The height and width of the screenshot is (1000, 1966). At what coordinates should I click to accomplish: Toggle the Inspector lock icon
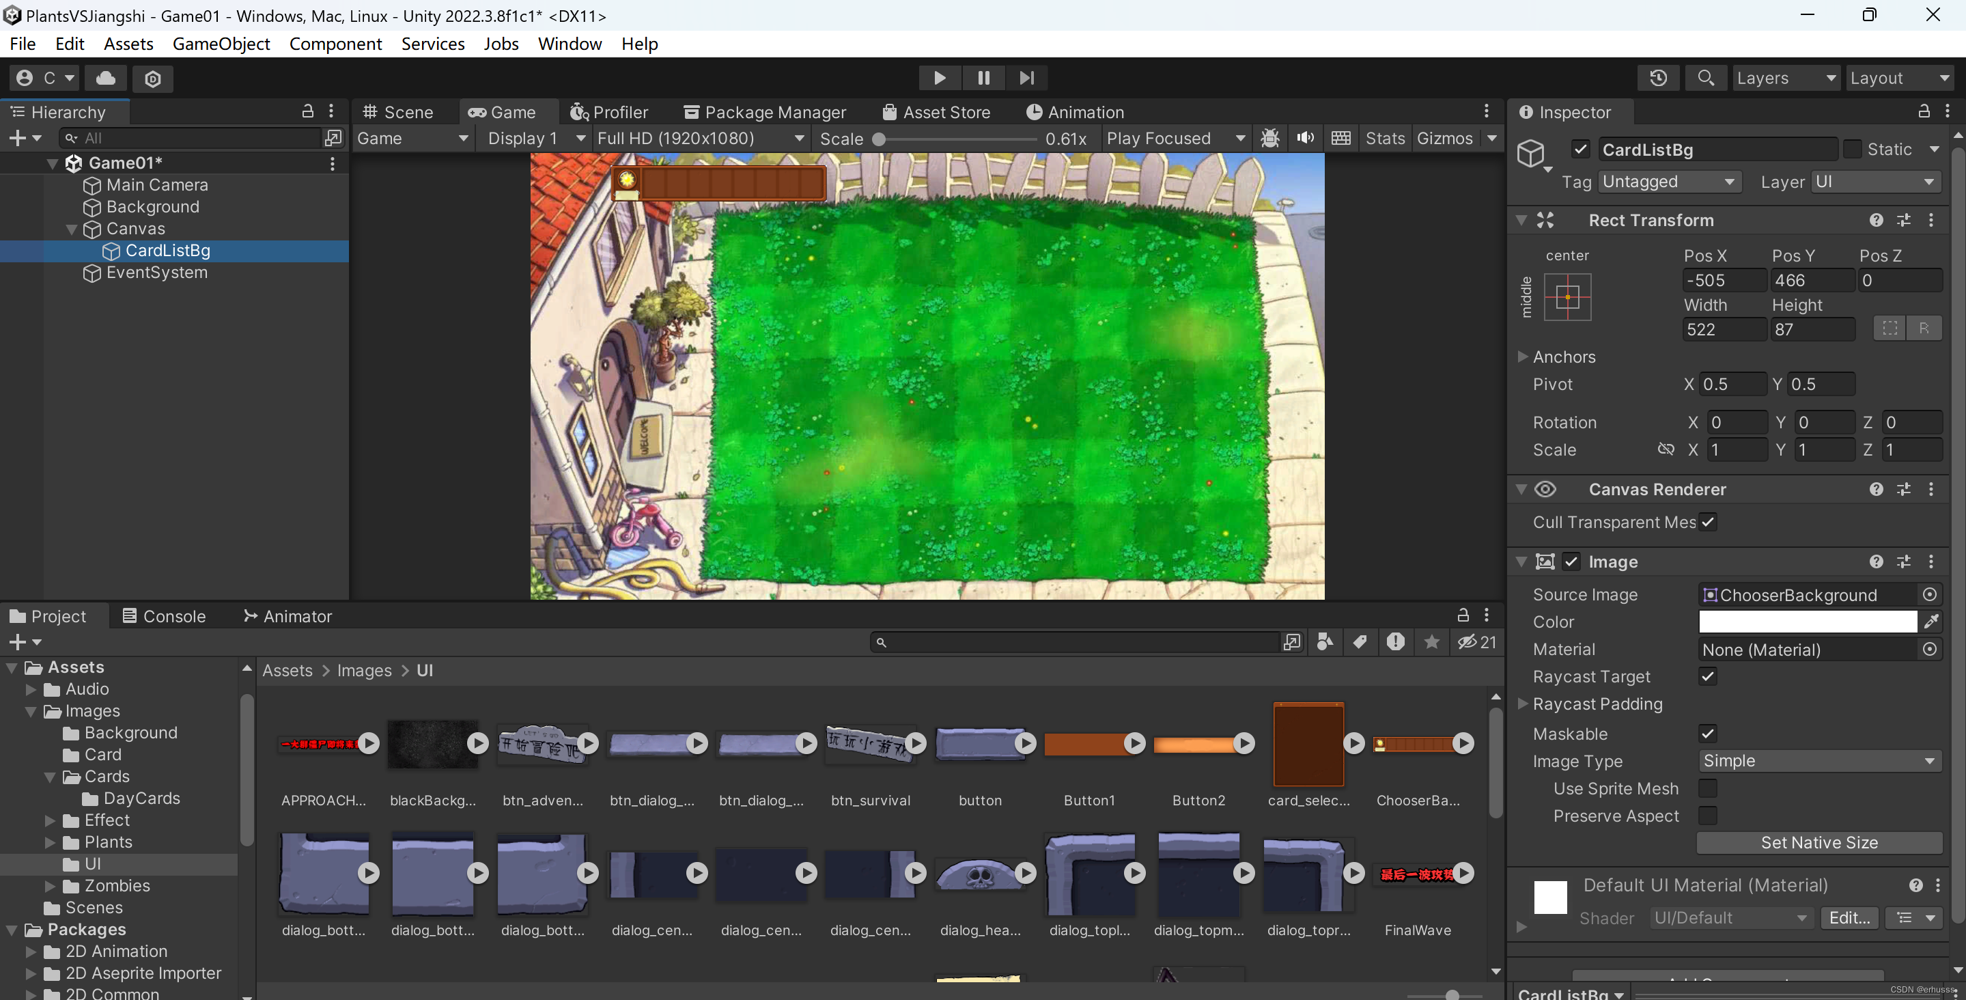tap(1923, 111)
